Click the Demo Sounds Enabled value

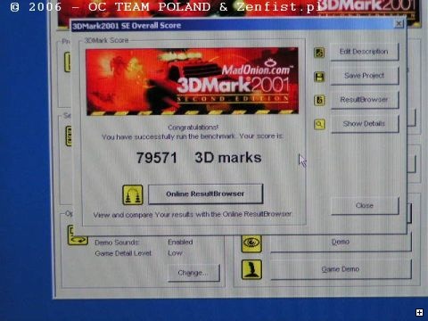coord(180,243)
